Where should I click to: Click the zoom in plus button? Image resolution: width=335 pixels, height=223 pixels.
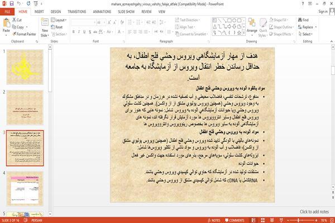(x=316, y=220)
